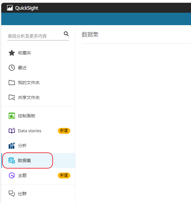Screen dimensions: 191x203
Task: Click the star icon for 收藏夹
Action: [x=12, y=53]
